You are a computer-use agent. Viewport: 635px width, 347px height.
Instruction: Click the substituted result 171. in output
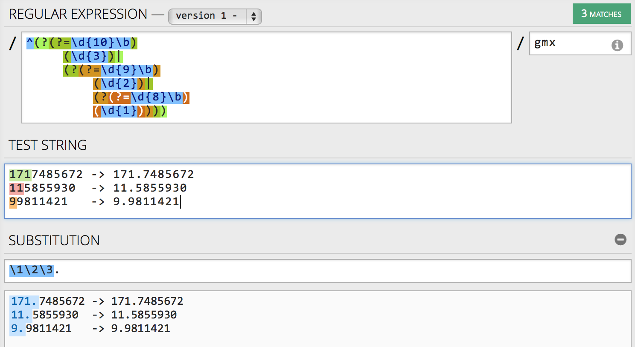click(x=24, y=301)
